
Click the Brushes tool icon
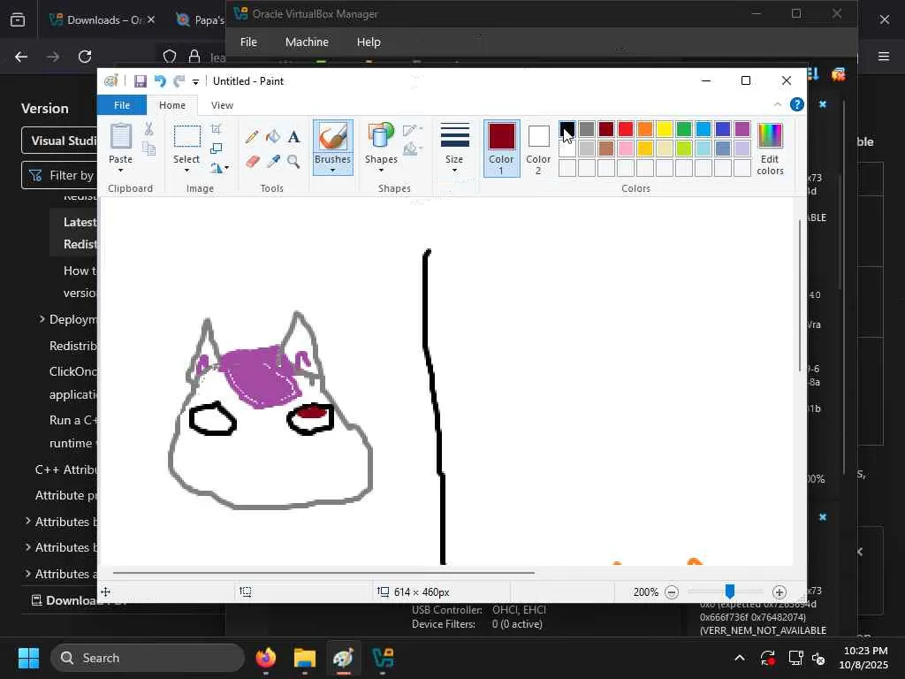click(332, 137)
